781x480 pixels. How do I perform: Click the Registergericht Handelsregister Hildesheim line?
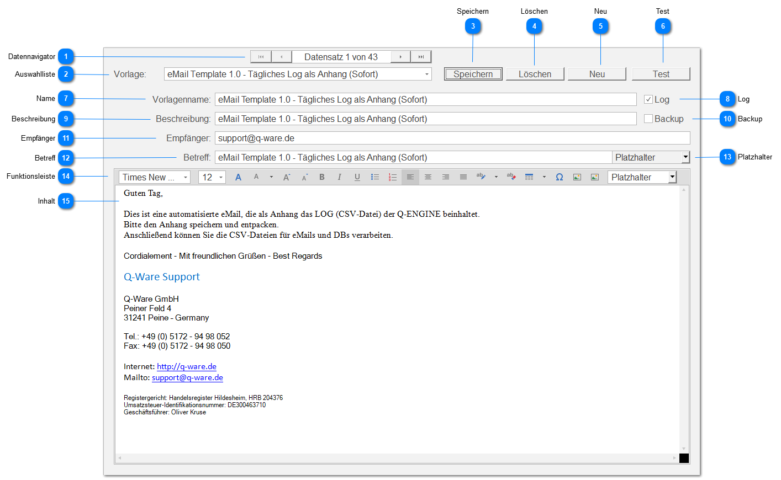[x=203, y=398]
